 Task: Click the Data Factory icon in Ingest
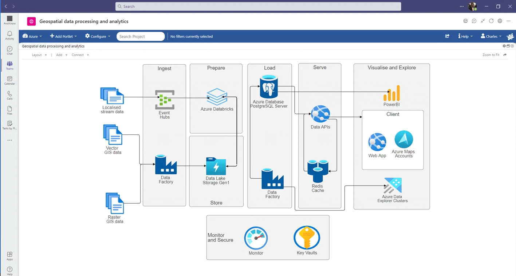click(x=166, y=165)
